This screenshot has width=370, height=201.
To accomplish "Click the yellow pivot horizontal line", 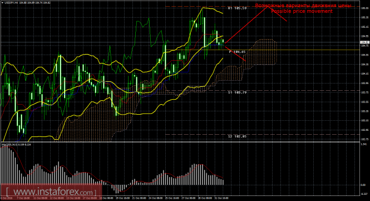I will tap(262, 50).
